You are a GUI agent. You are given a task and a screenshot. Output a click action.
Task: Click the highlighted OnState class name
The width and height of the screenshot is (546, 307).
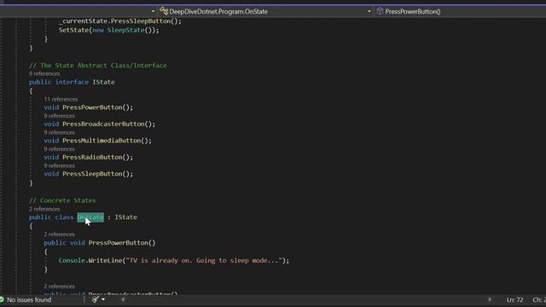pyautogui.click(x=90, y=217)
